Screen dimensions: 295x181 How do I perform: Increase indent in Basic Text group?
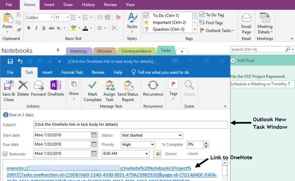click(x=108, y=17)
